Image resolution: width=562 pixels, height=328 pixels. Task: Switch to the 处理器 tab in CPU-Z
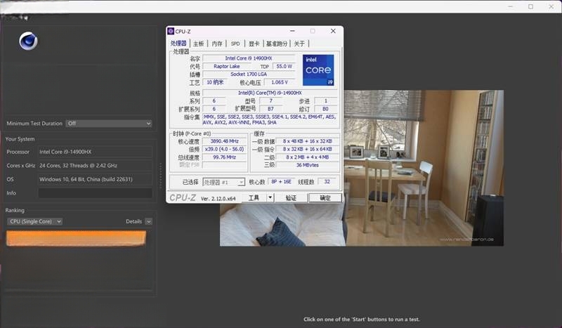(x=178, y=44)
